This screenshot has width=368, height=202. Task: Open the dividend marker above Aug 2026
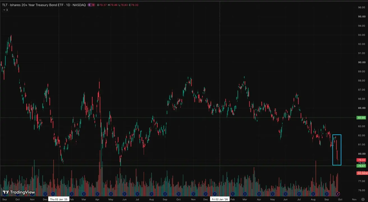pyautogui.click(x=313, y=194)
